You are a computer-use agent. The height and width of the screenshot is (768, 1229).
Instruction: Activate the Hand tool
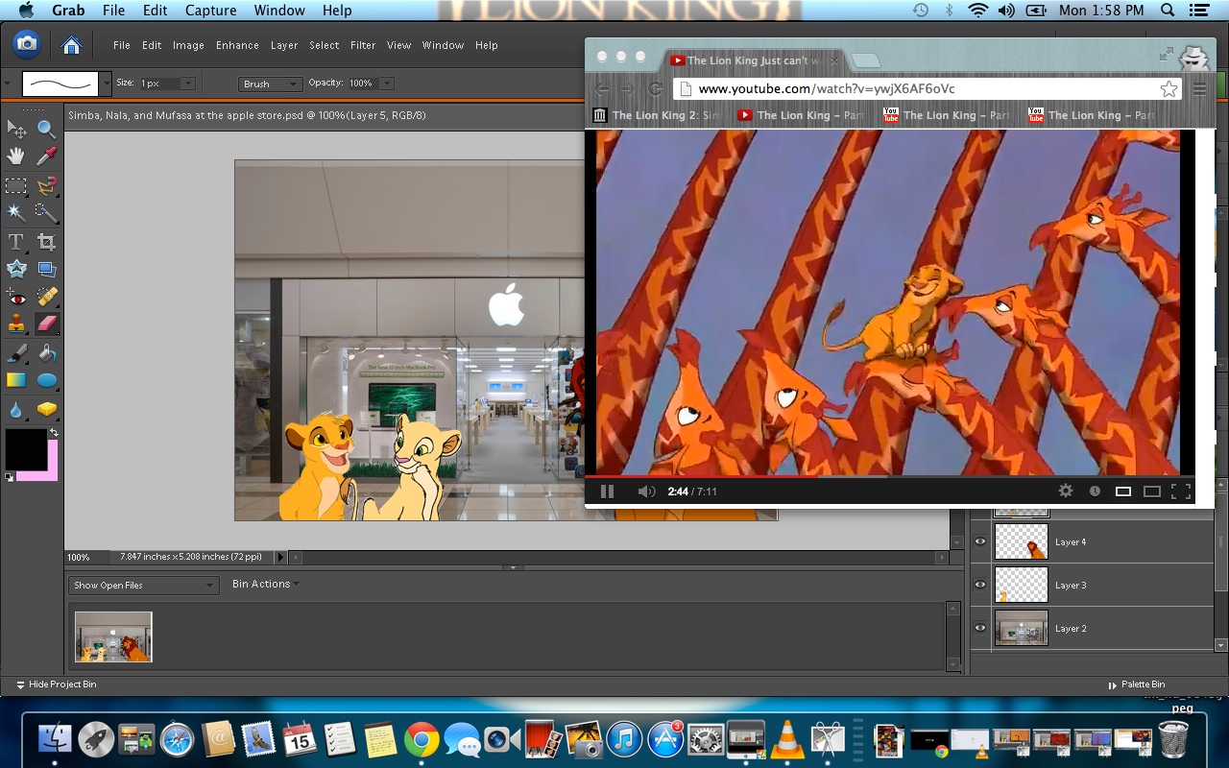pyautogui.click(x=16, y=156)
